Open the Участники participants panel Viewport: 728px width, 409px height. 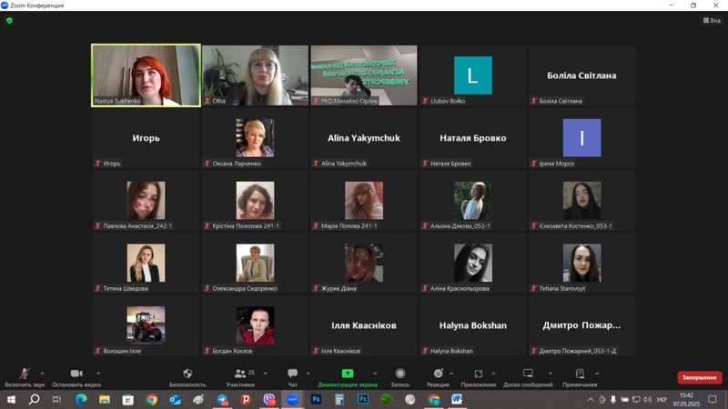240,374
